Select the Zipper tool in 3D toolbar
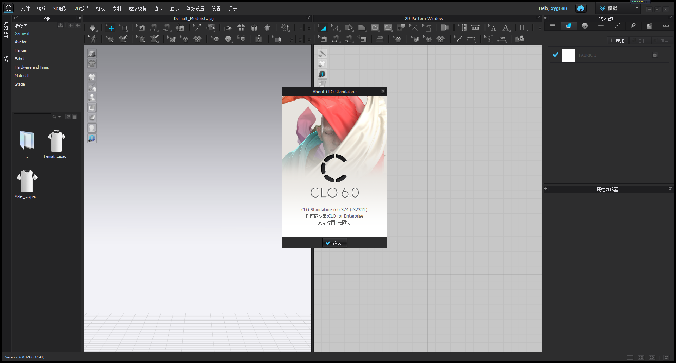The image size is (676, 363). (x=259, y=39)
